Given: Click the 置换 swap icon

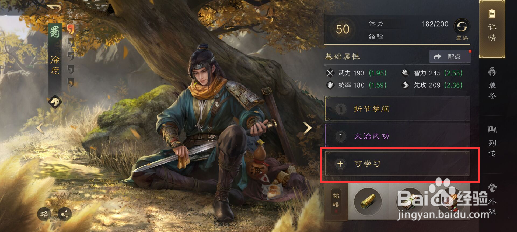Looking at the screenshot, I should pos(462,27).
